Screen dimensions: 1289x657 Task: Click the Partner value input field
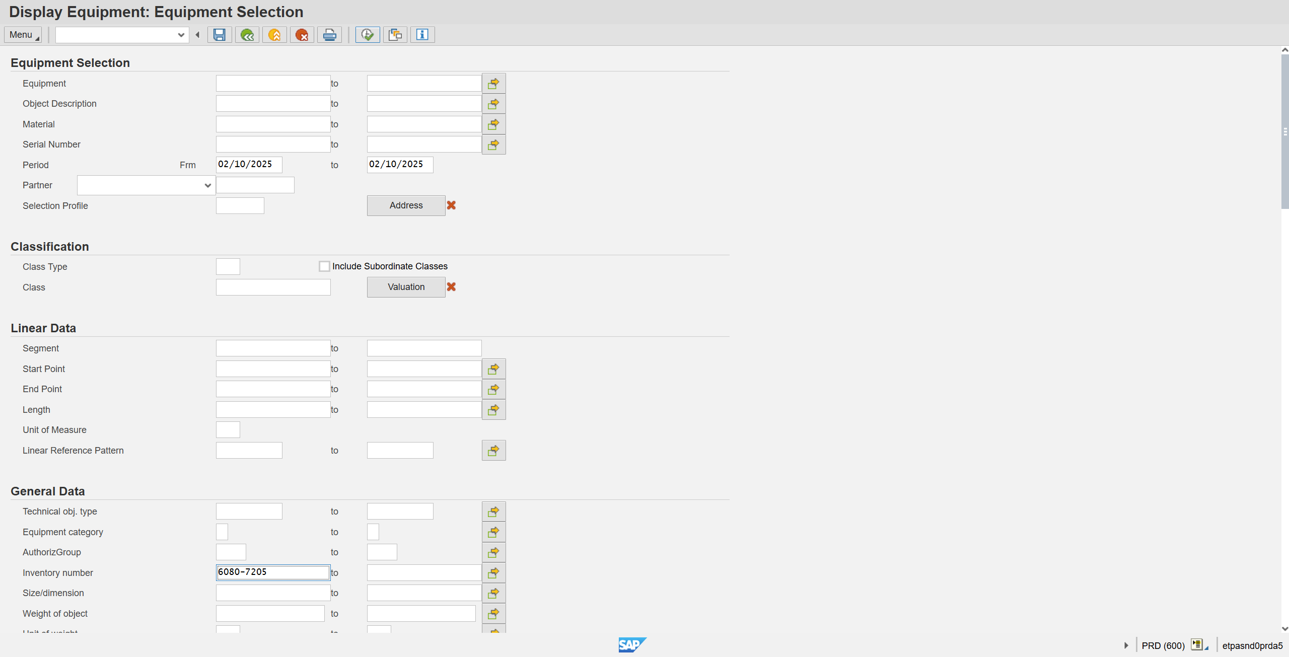pyautogui.click(x=255, y=185)
